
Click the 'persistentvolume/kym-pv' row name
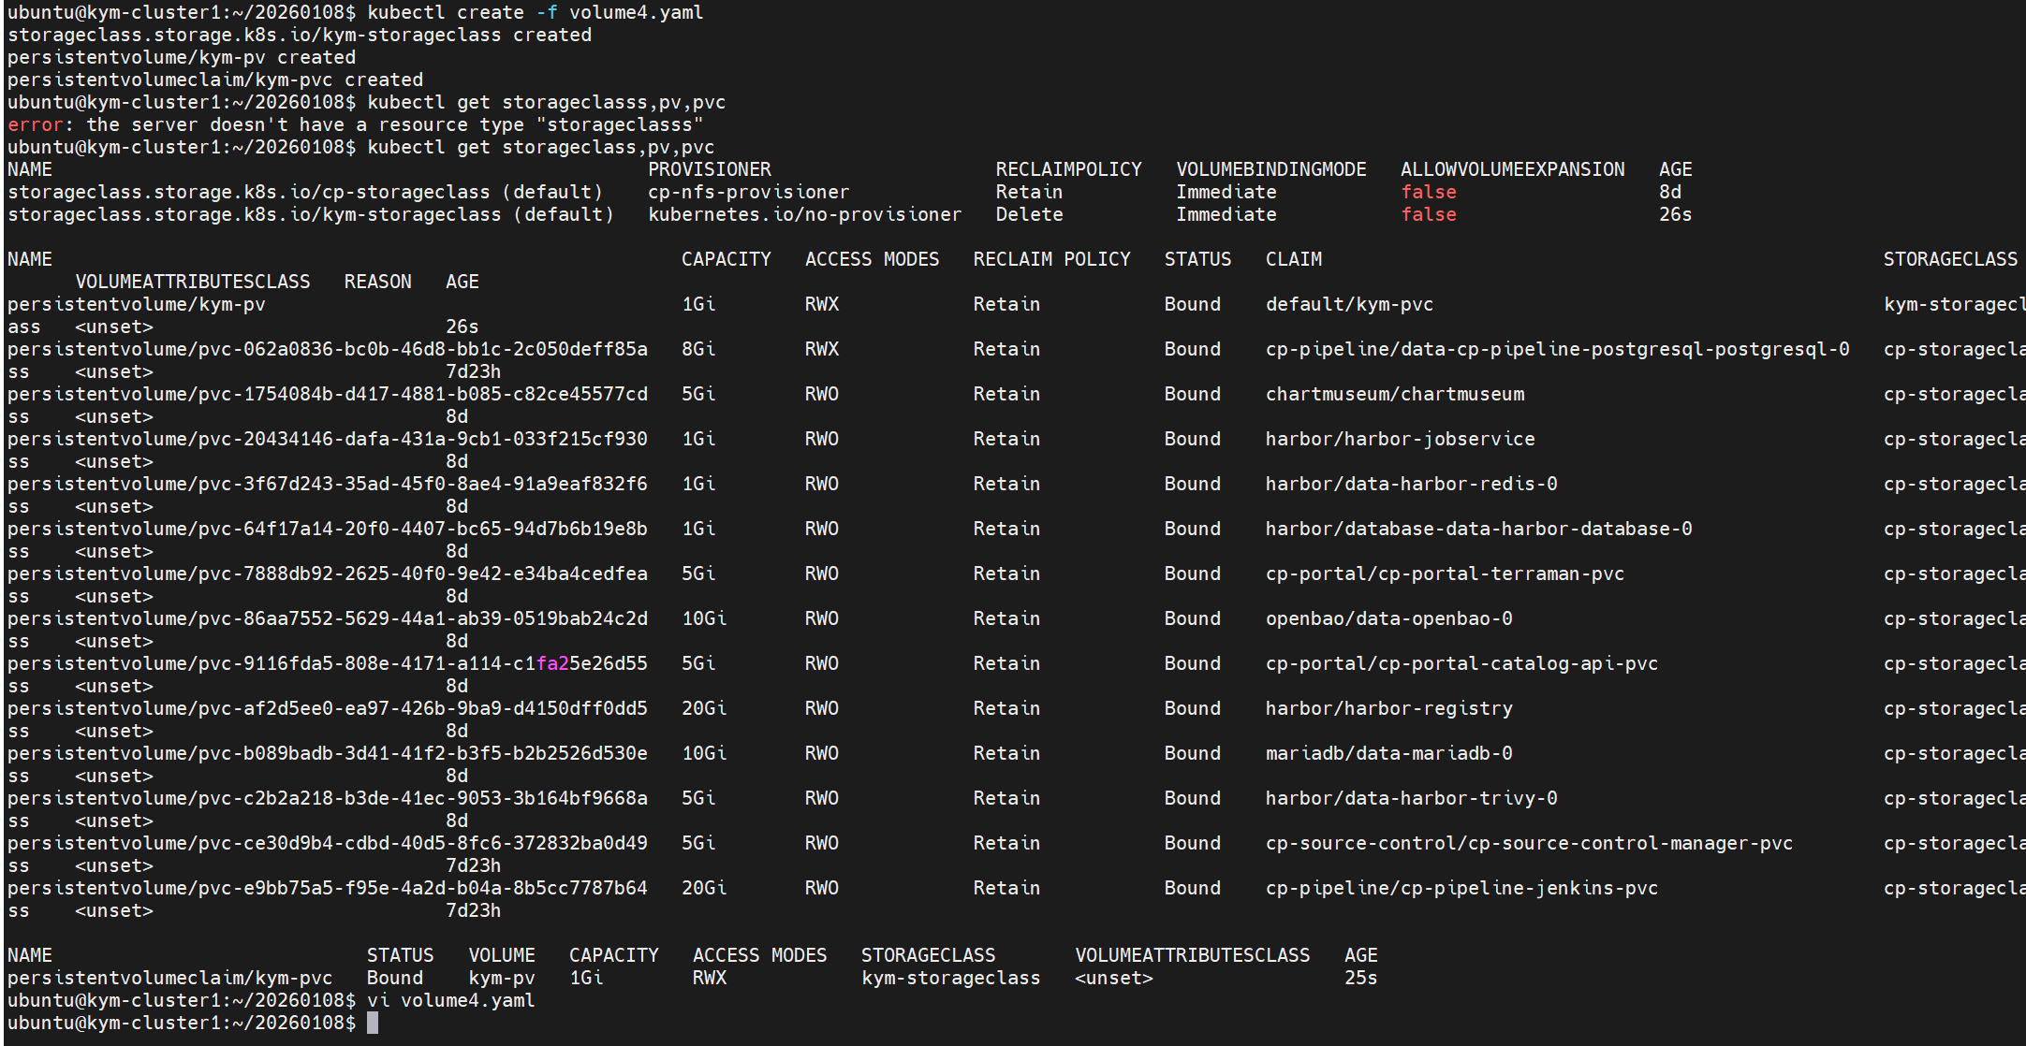(136, 304)
